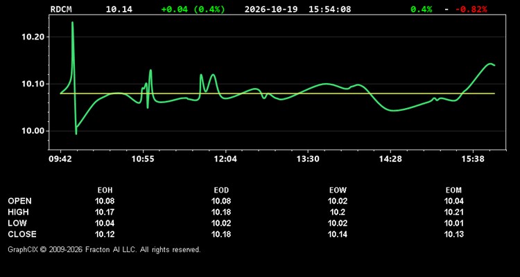Screen dimensions: 520x277
Task: Select EOH close value 10.12
Action: click(105, 234)
